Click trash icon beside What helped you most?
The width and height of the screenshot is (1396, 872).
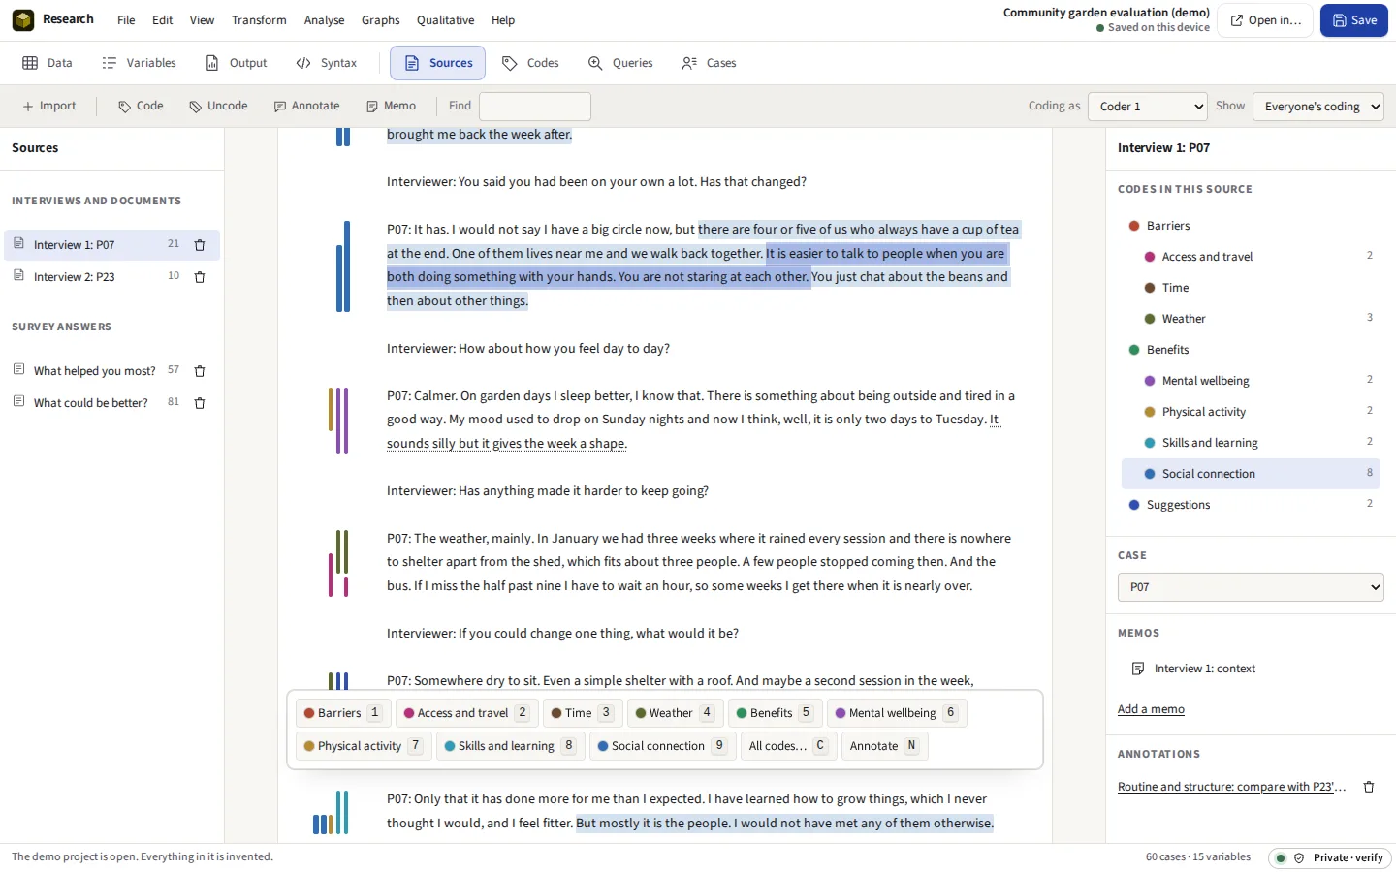(200, 371)
